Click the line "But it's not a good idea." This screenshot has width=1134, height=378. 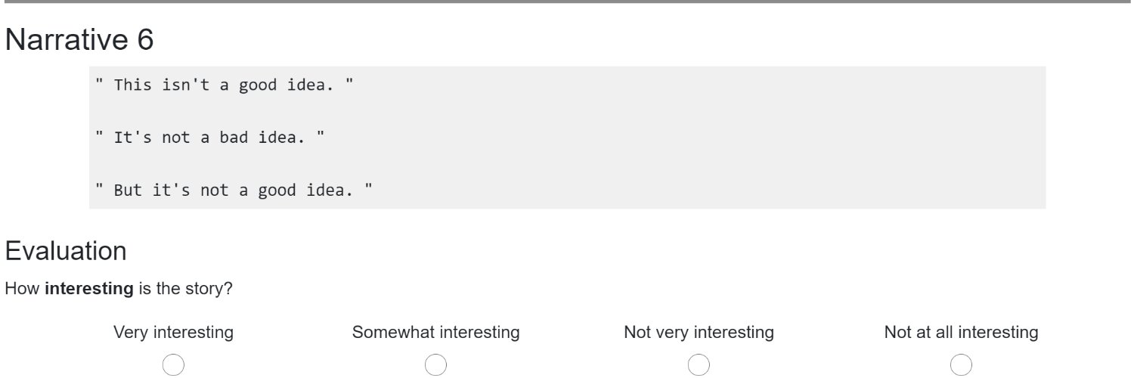(234, 191)
